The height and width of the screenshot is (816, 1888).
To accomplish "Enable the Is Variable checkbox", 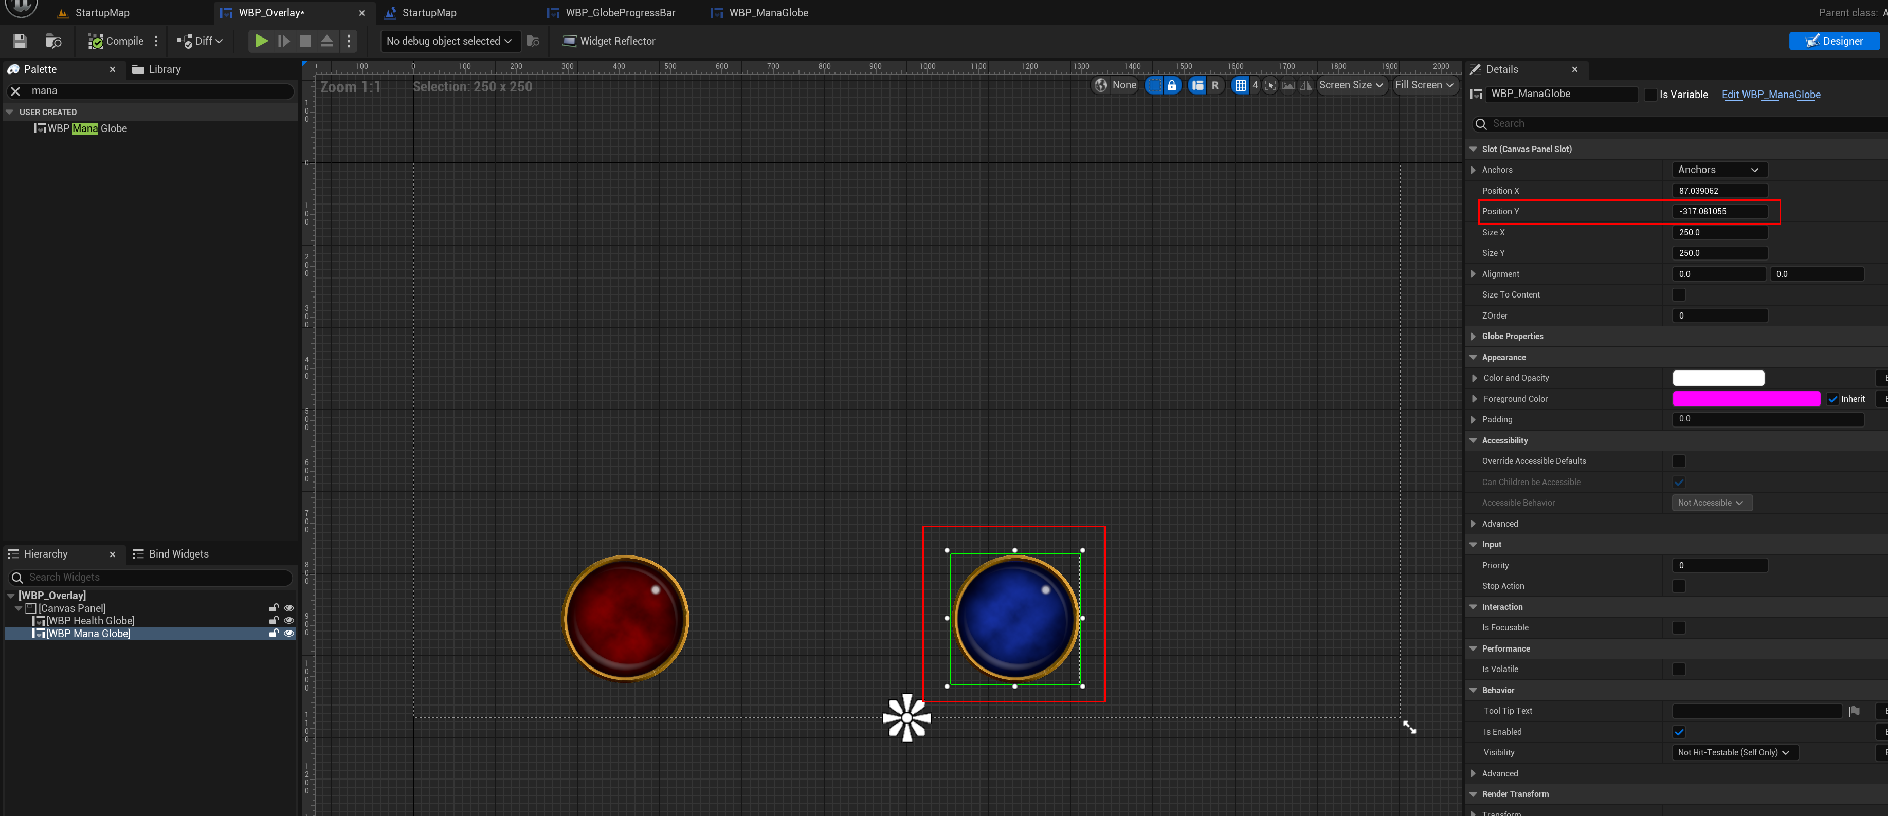I will (x=1650, y=95).
